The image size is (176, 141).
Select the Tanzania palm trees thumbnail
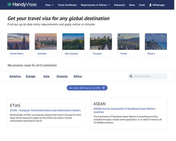click(x=101, y=42)
